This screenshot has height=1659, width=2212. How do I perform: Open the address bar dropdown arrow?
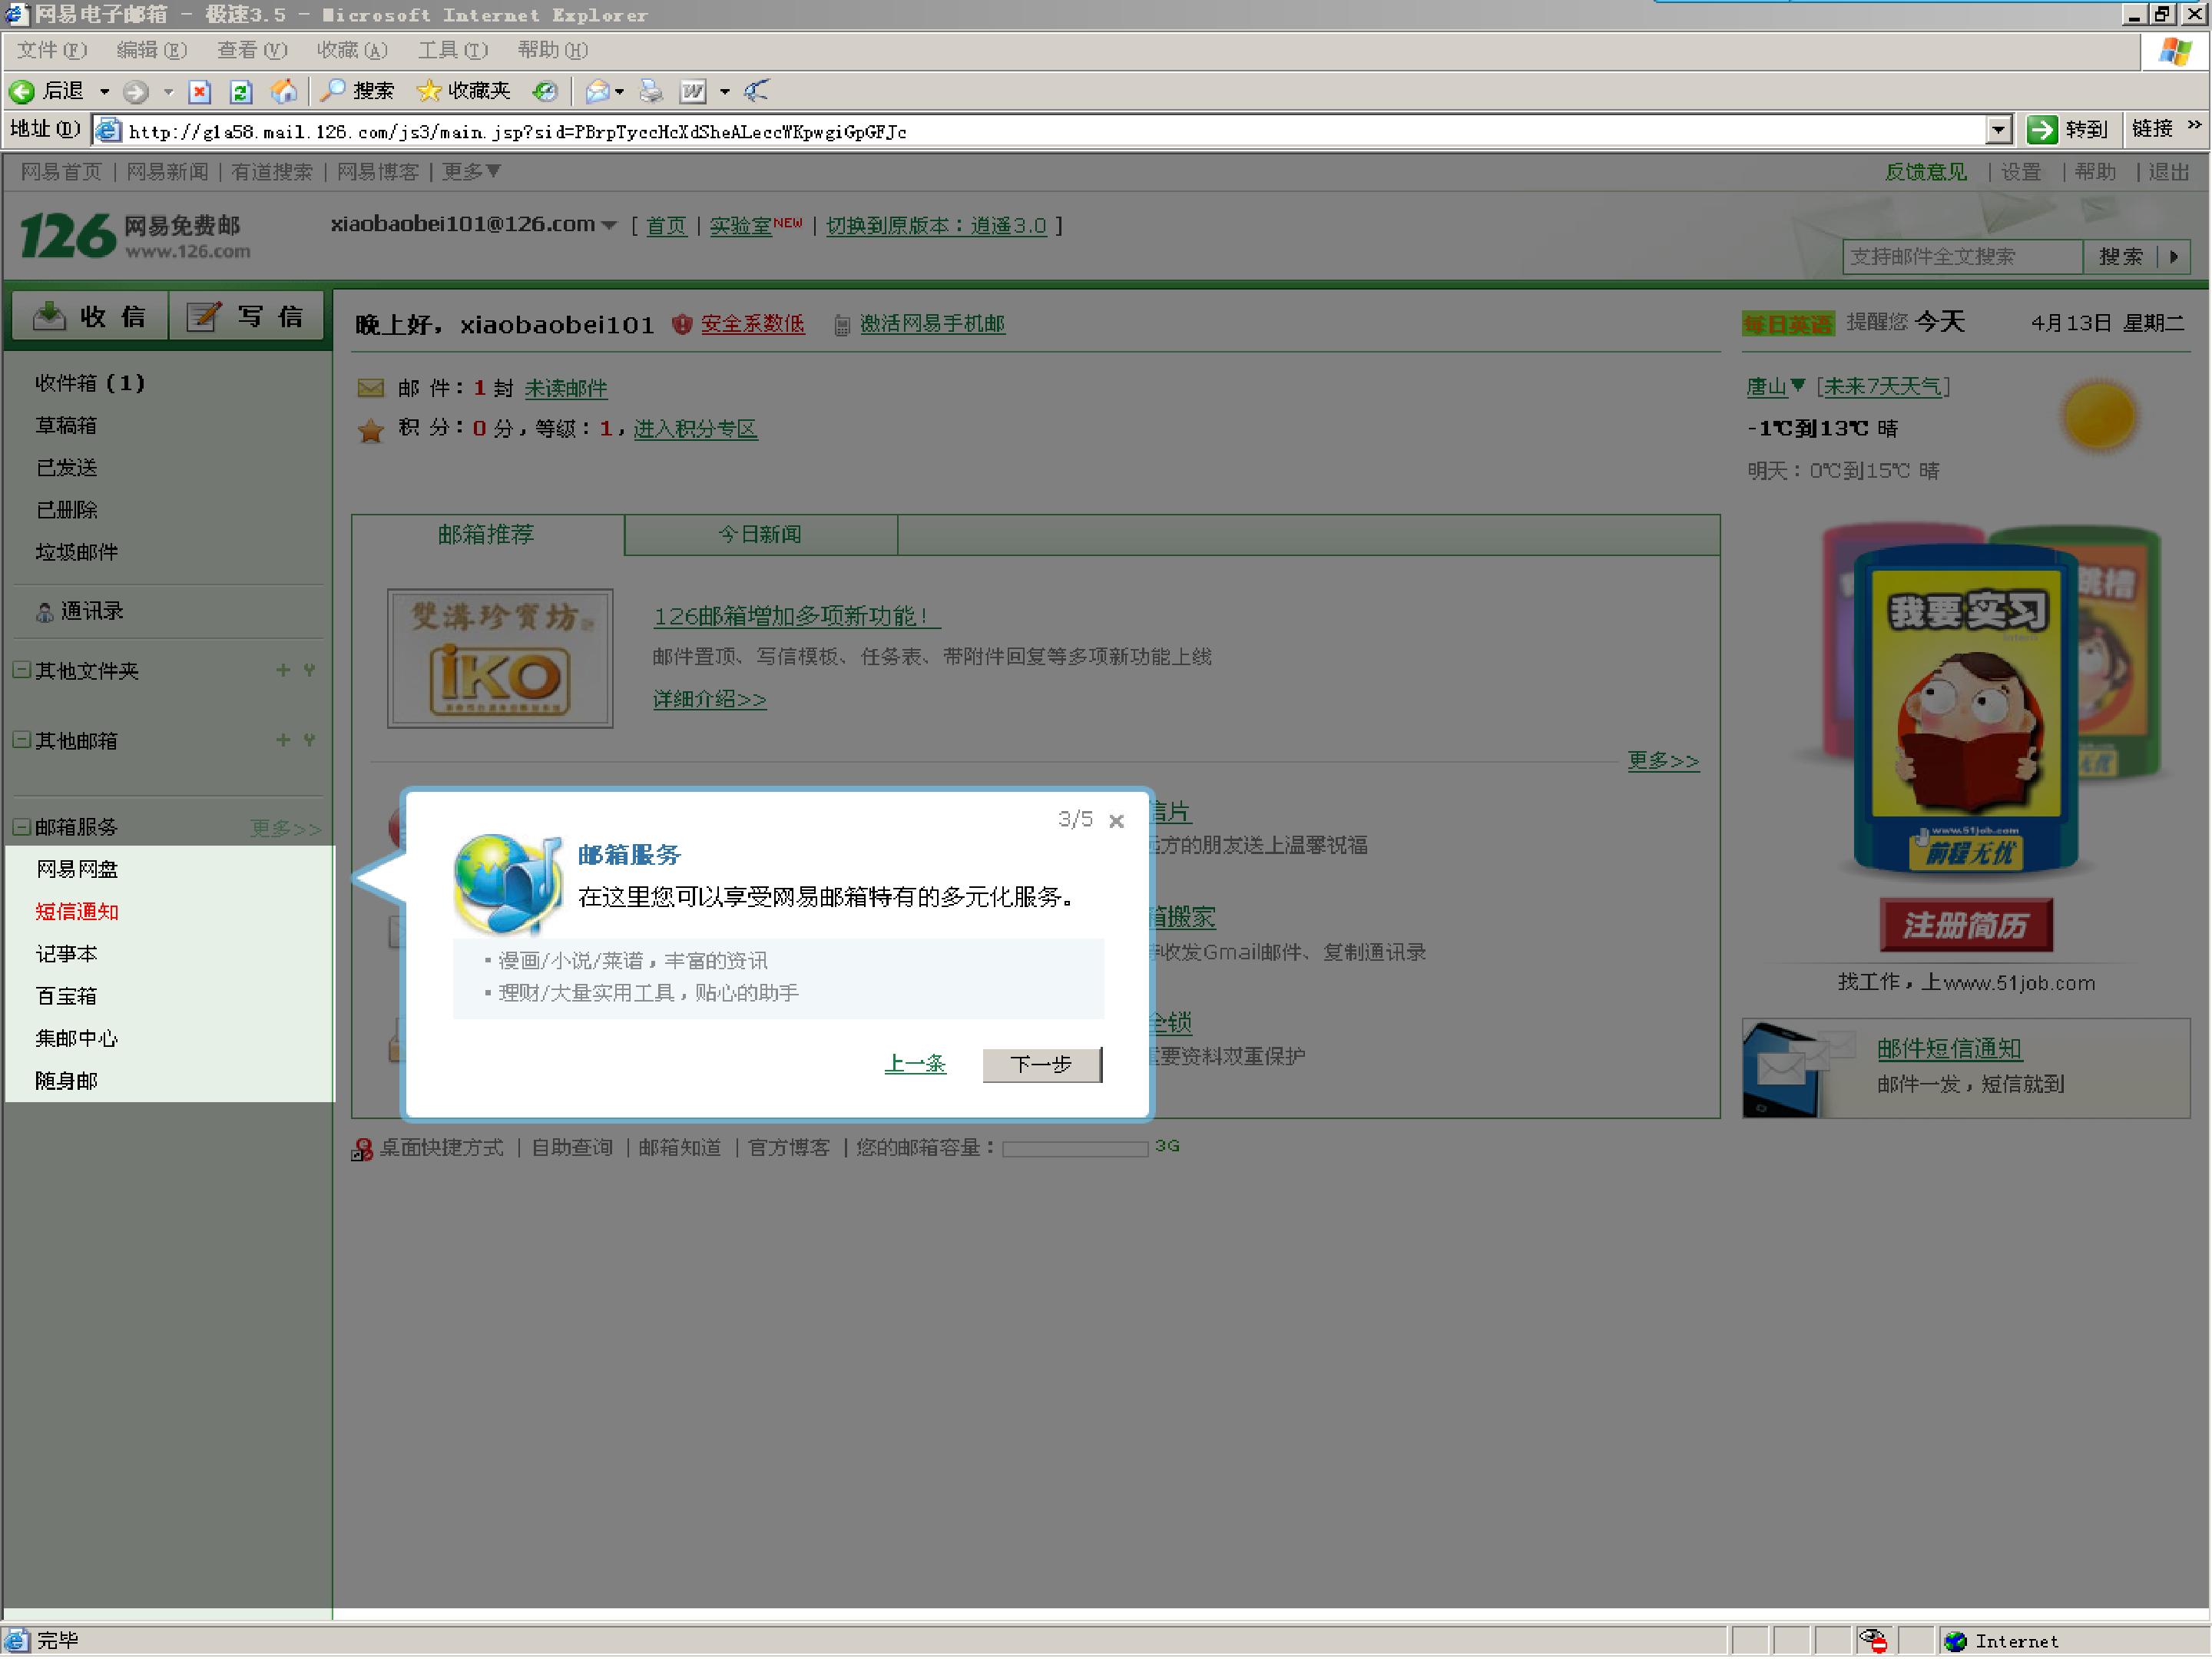1998,130
